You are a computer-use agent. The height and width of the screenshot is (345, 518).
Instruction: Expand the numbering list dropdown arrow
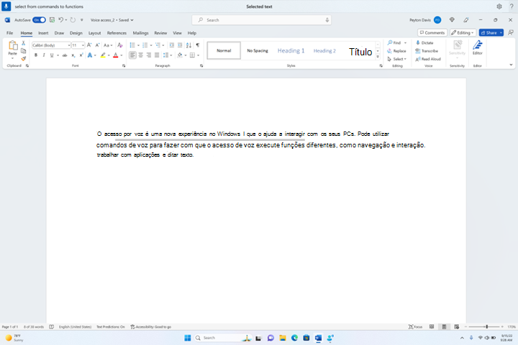pyautogui.click(x=151, y=45)
